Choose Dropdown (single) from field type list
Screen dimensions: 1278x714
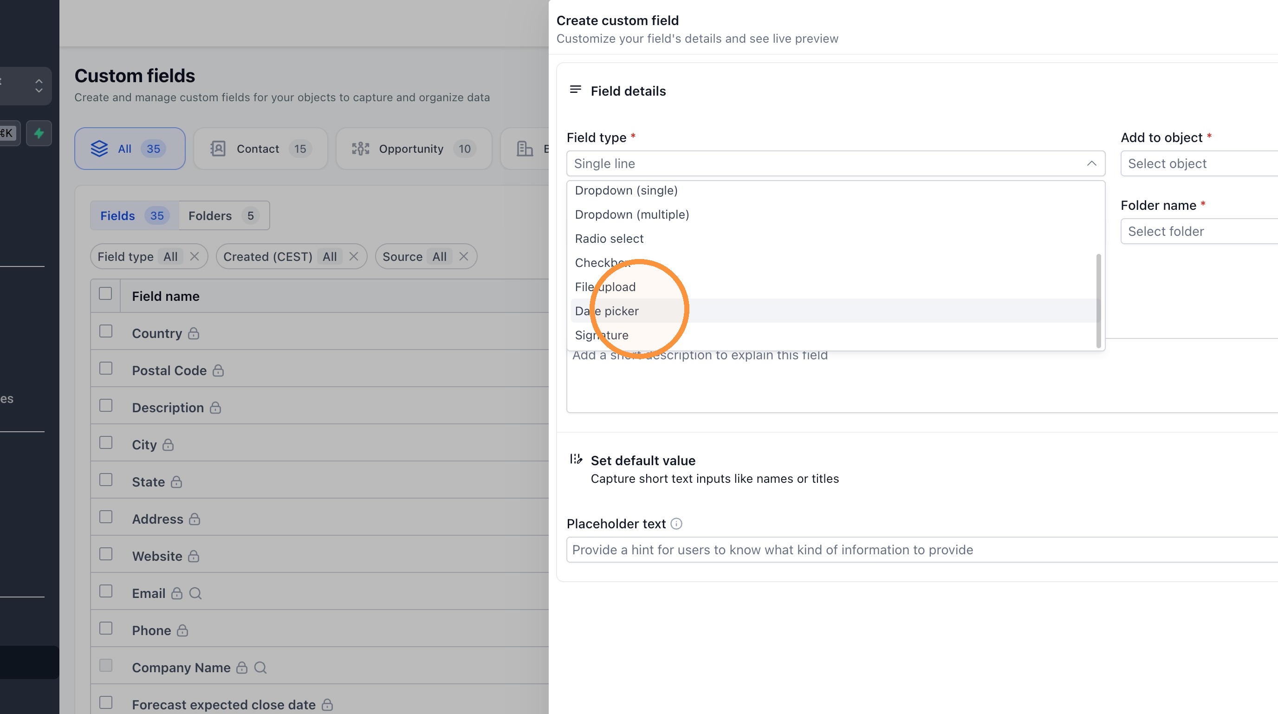coord(836,191)
